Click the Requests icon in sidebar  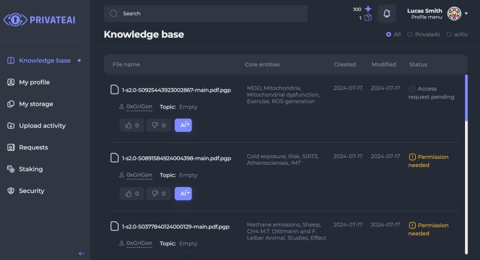(x=11, y=147)
